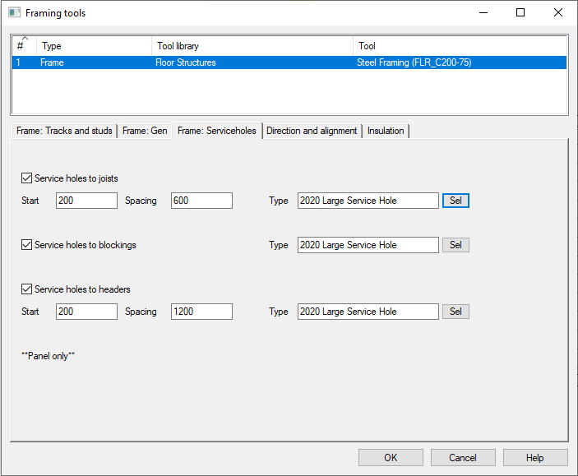Screen dimensions: 578x476
Task: Focus the headers Spacing field showing 1200
Action: click(201, 312)
